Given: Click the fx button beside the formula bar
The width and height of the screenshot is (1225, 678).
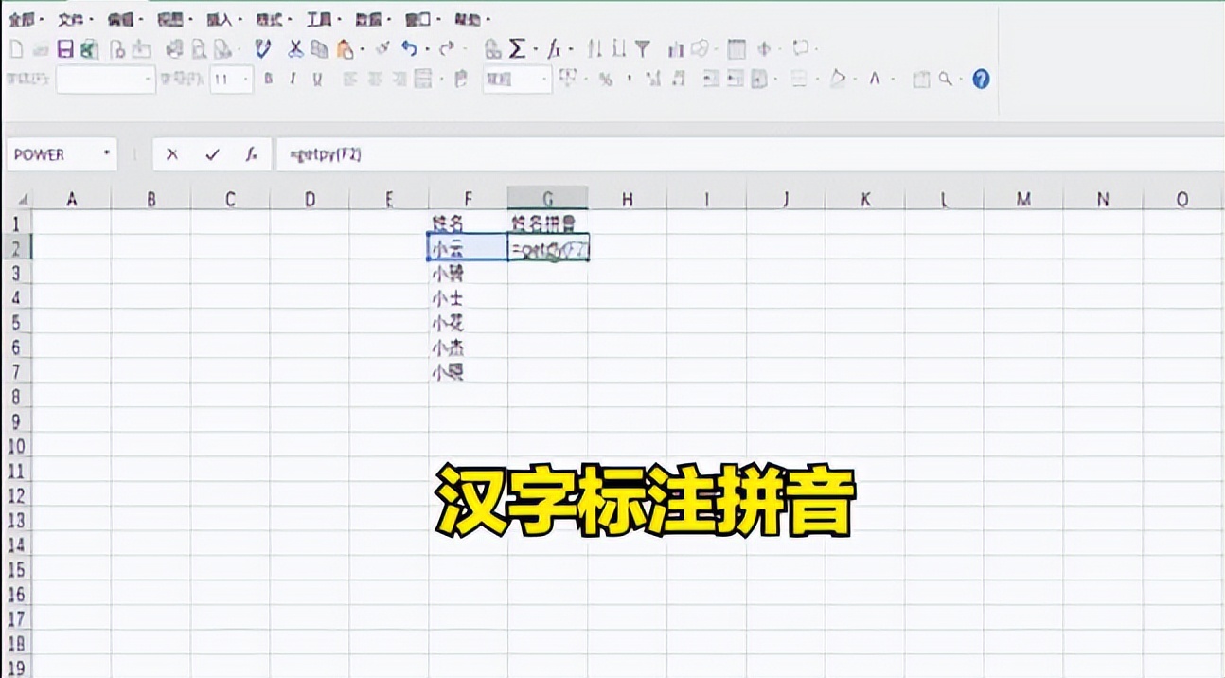Looking at the screenshot, I should tap(251, 154).
